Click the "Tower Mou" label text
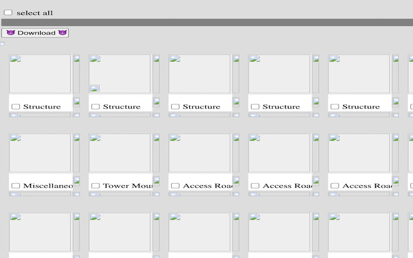Viewport: 413px width, 258px height. 128,186
